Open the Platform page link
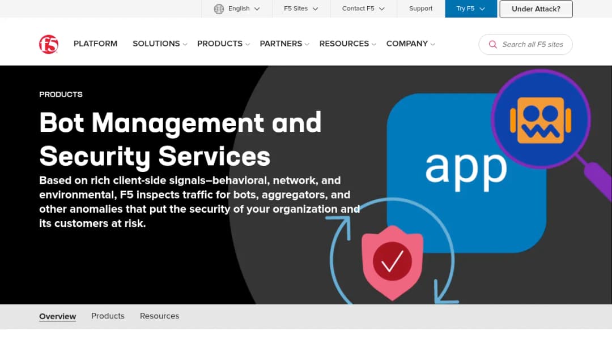The width and height of the screenshot is (612, 344). (x=95, y=44)
